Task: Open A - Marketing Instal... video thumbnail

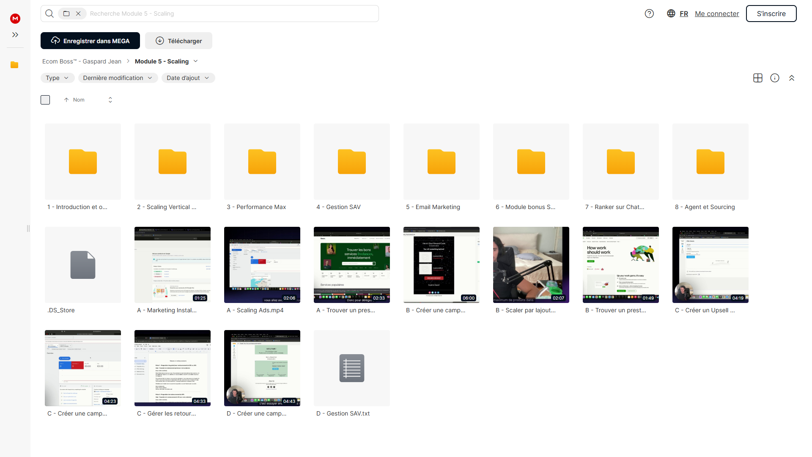Action: pos(173,265)
